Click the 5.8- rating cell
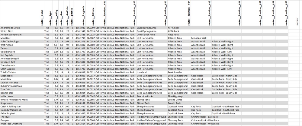This screenshot has width=302, height=126. pos(55,45)
